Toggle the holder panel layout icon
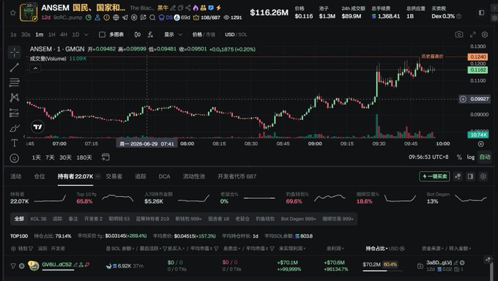The height and width of the screenshot is (281, 498). pos(471,176)
